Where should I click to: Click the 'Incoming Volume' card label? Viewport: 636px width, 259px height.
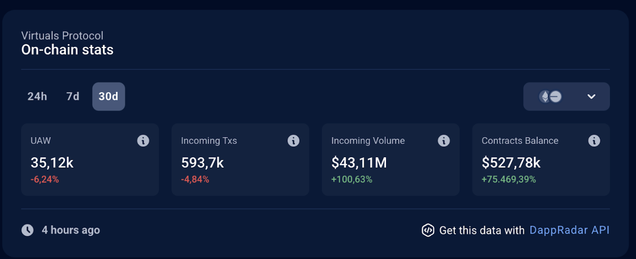(x=368, y=140)
